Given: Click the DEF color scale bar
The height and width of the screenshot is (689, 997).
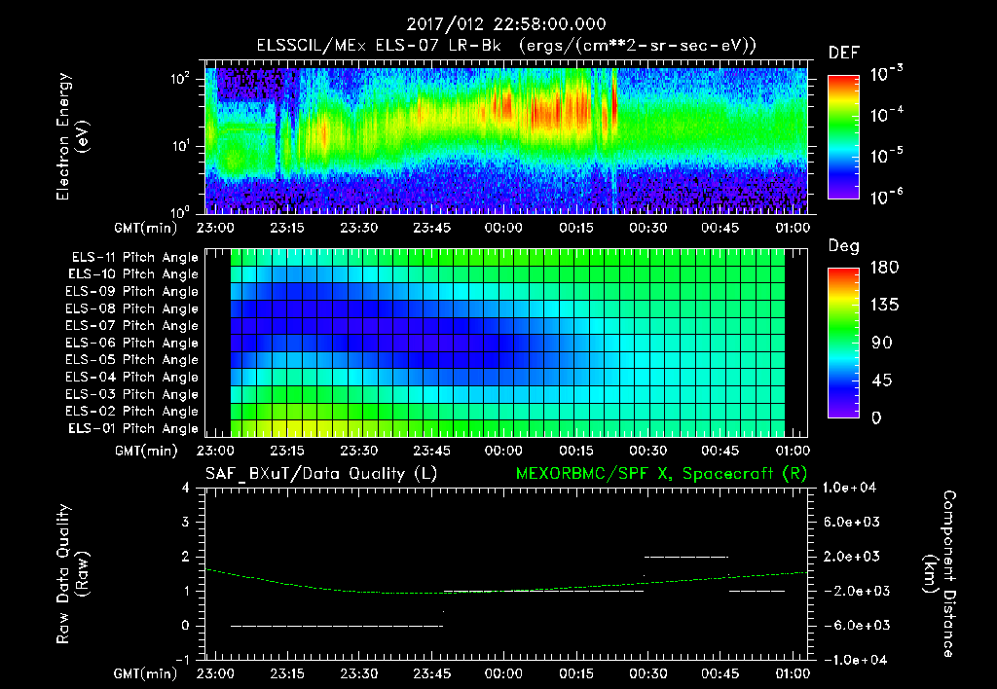Looking at the screenshot, I should 843,137.
